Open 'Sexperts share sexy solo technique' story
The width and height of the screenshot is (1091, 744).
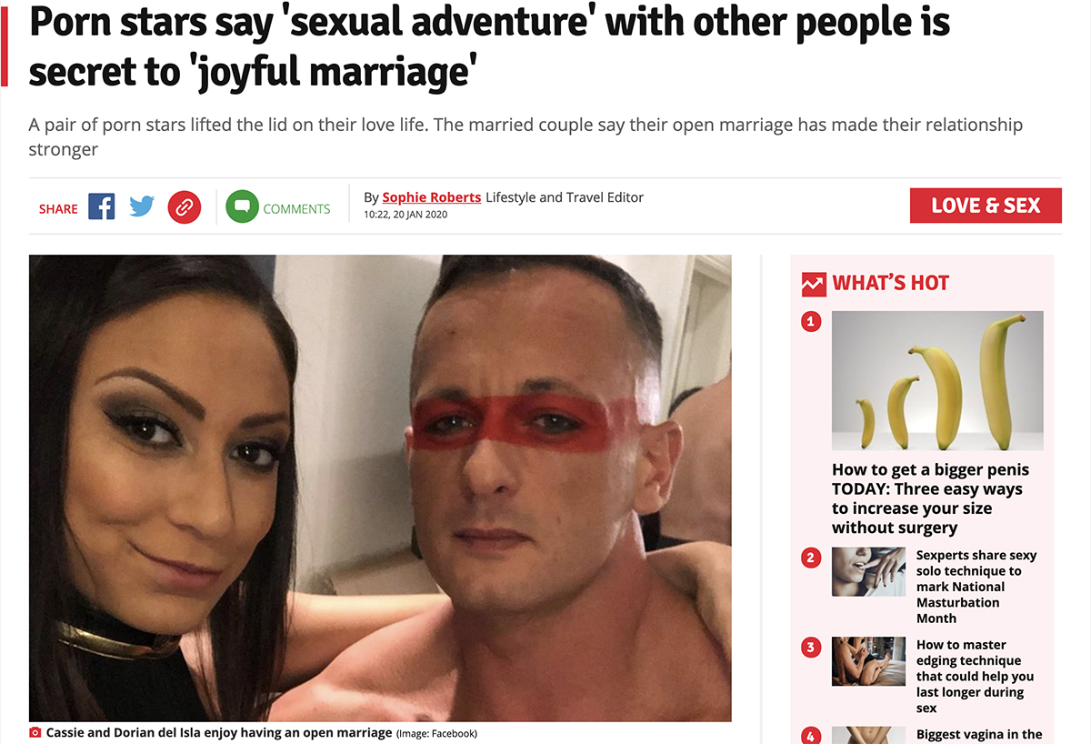976,586
